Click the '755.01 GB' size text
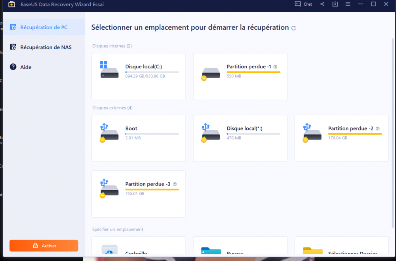The height and width of the screenshot is (261, 396). 135,193
